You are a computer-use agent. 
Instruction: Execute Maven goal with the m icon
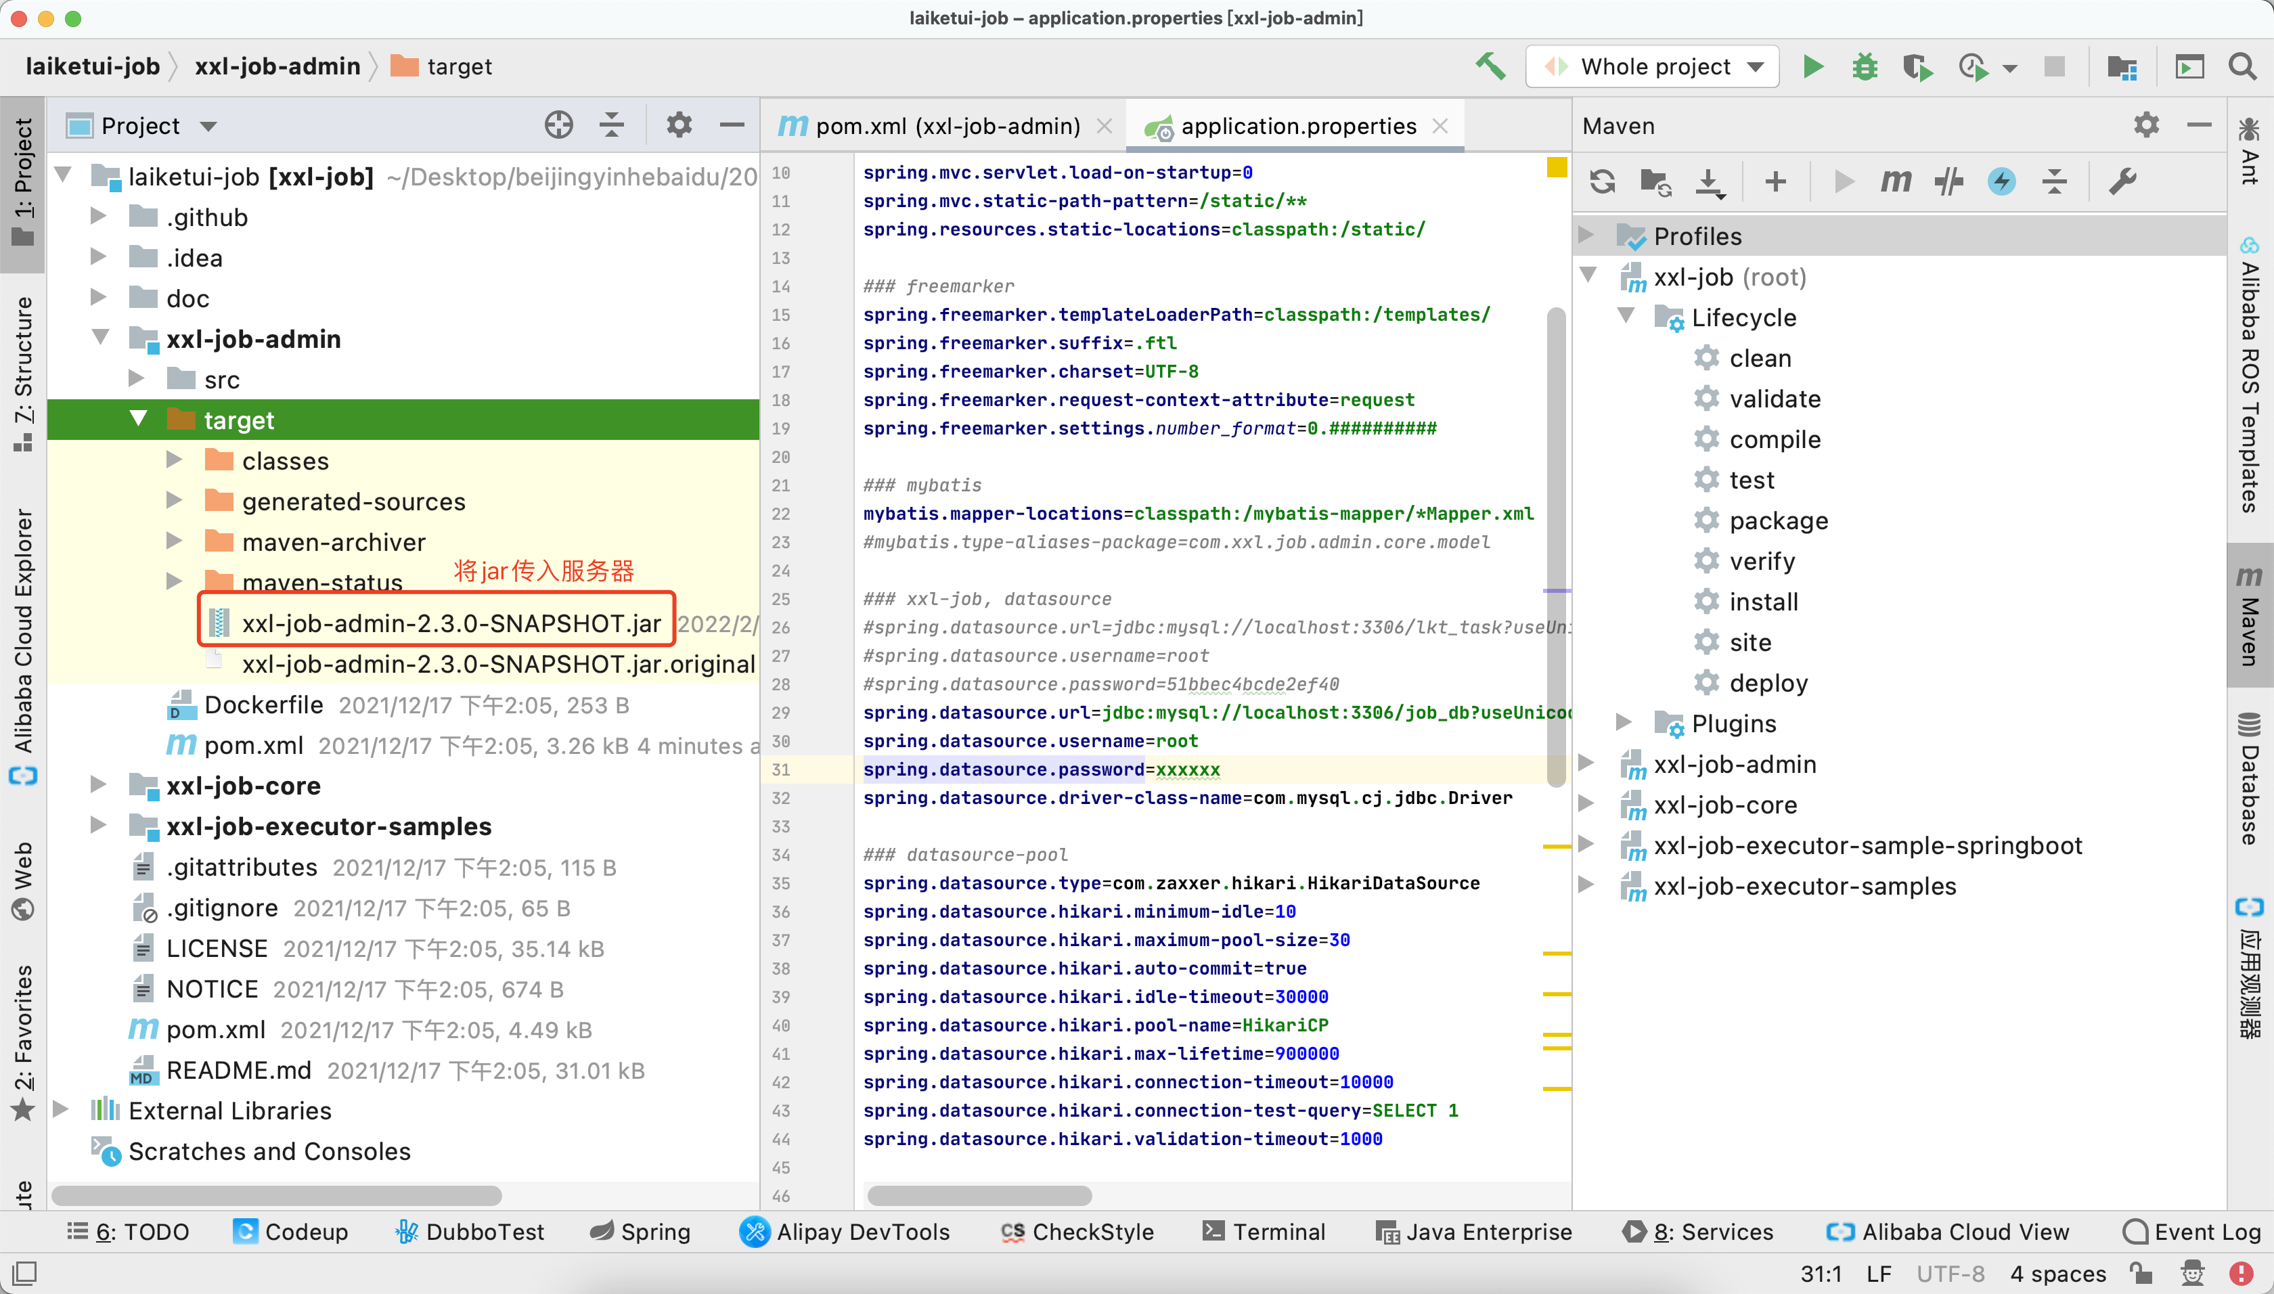point(1896,181)
